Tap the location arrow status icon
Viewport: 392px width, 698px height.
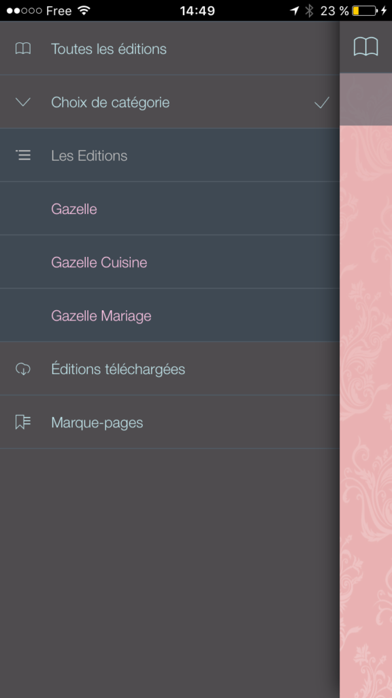click(294, 11)
